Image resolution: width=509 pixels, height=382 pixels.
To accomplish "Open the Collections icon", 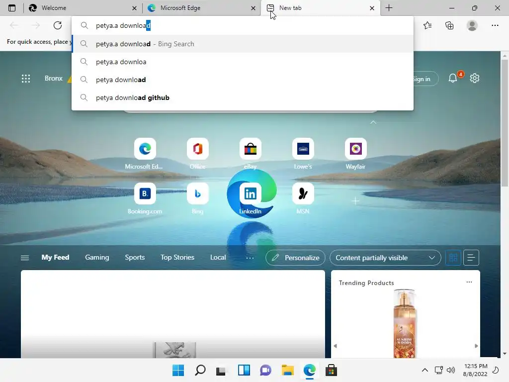I will pyautogui.click(x=449, y=25).
